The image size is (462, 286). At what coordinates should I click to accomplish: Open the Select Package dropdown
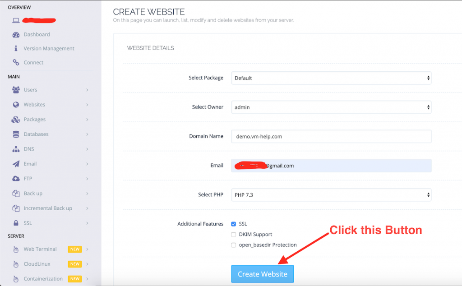point(331,78)
